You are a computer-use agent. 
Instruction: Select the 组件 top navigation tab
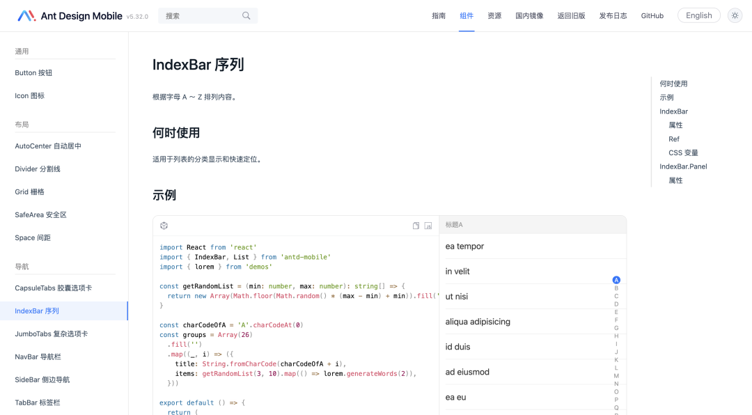(x=467, y=16)
